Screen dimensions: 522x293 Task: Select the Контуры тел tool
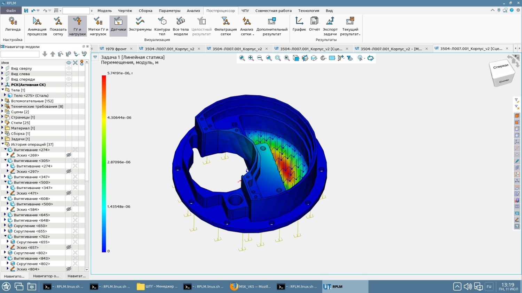click(162, 26)
